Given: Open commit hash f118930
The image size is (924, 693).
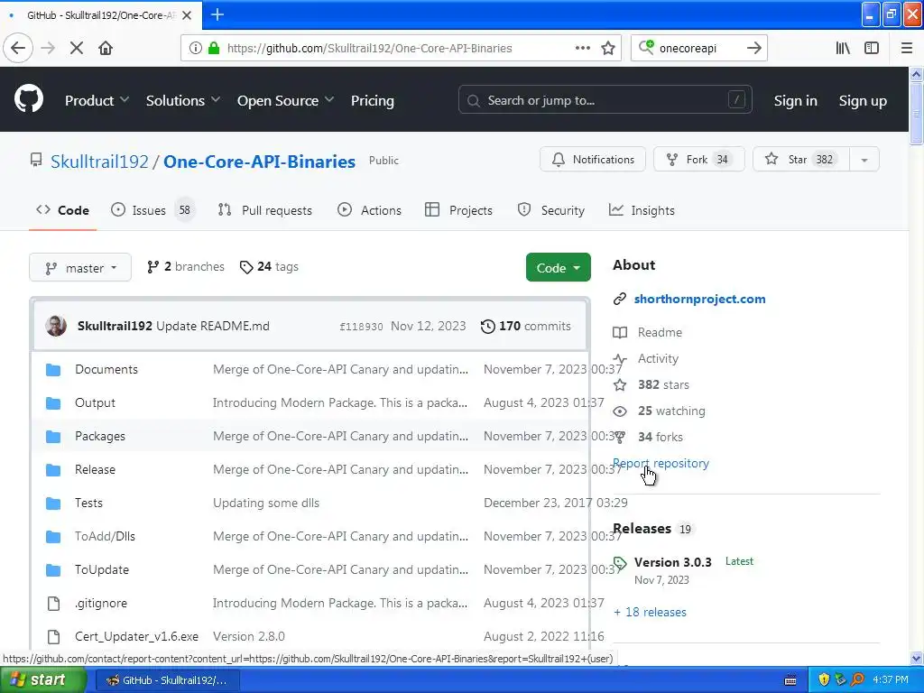Looking at the screenshot, I should click(361, 327).
